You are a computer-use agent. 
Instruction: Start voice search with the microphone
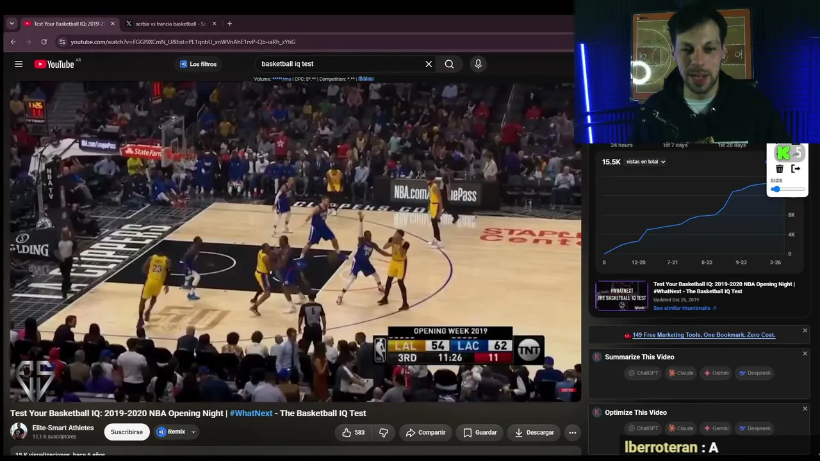point(478,64)
